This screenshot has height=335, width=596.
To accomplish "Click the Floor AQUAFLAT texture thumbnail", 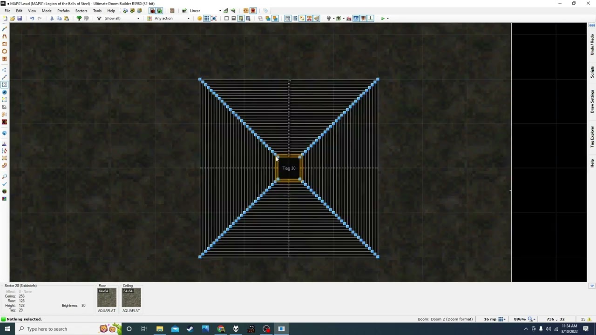I will coord(107,298).
